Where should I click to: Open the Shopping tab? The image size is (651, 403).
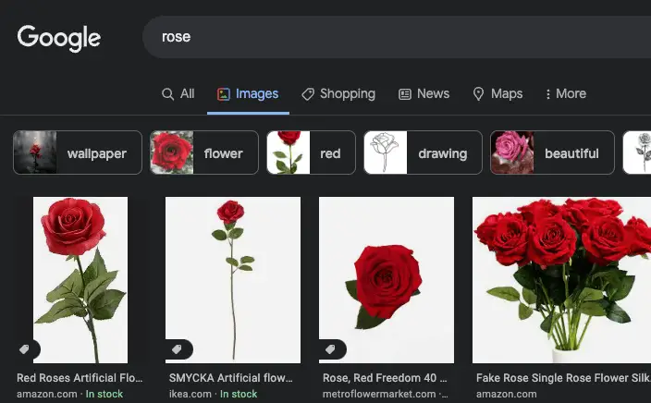[338, 93]
